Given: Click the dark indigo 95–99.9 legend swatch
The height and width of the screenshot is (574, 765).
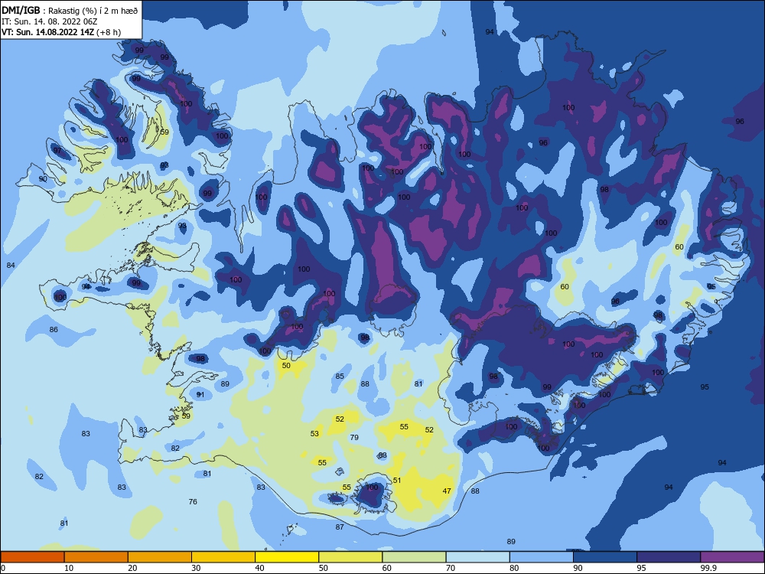Looking at the screenshot, I should [x=669, y=557].
